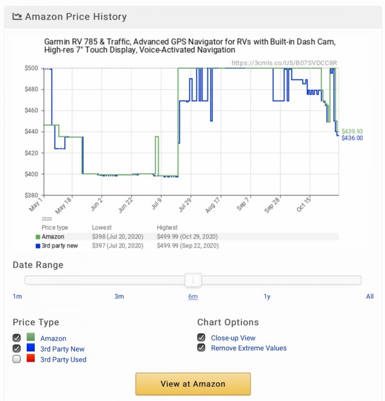Click the chart icon beside Amazon Price History
Screen dimensions: 385x401
click(17, 17)
